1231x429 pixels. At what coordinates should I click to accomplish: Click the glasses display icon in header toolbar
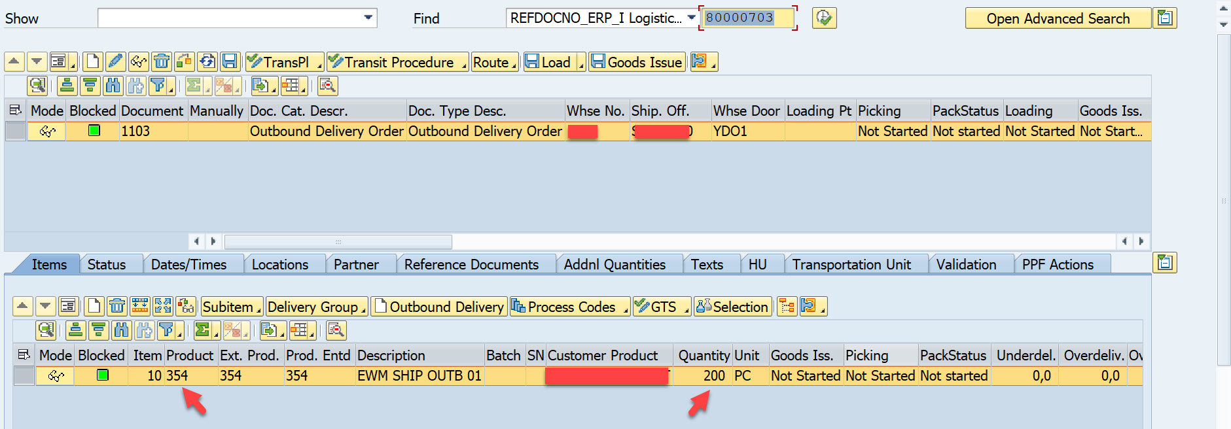coord(139,62)
